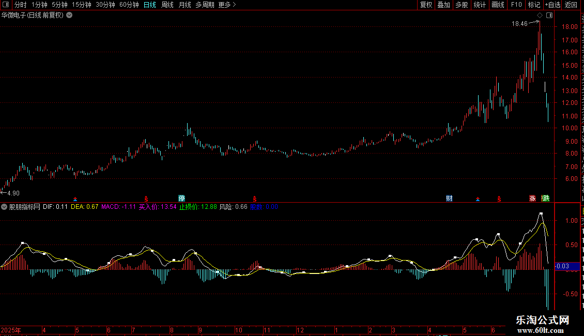
Task: Toggle the left sidebar panel icon
Action: click(x=6, y=5)
